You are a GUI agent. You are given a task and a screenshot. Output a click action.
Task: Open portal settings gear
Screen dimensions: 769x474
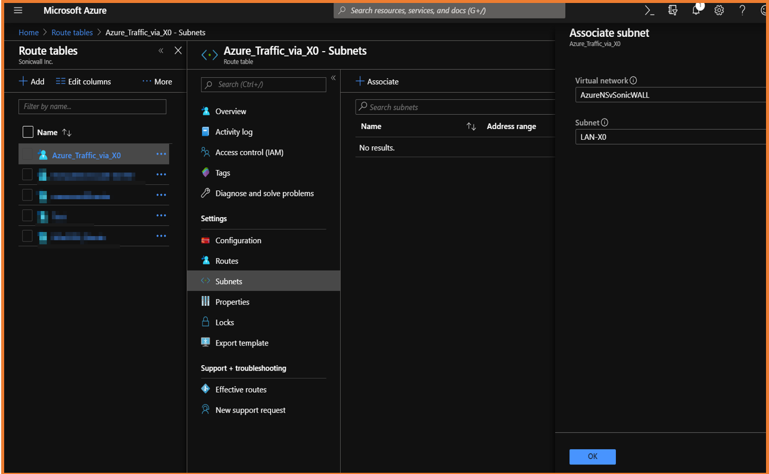tap(719, 10)
